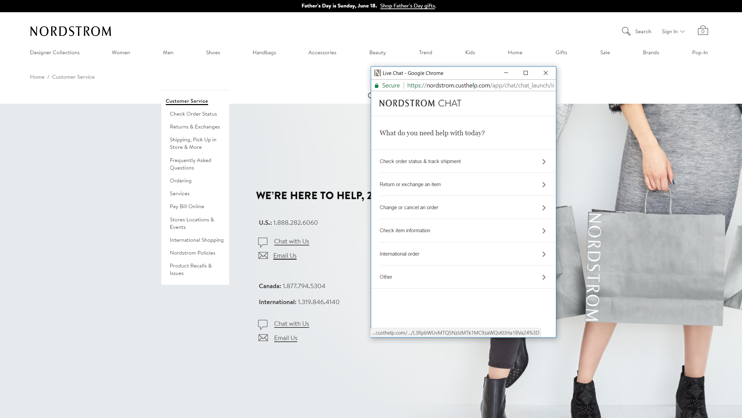The height and width of the screenshot is (418, 742).
Task: Open Stores Locations & Events link
Action: click(192, 223)
